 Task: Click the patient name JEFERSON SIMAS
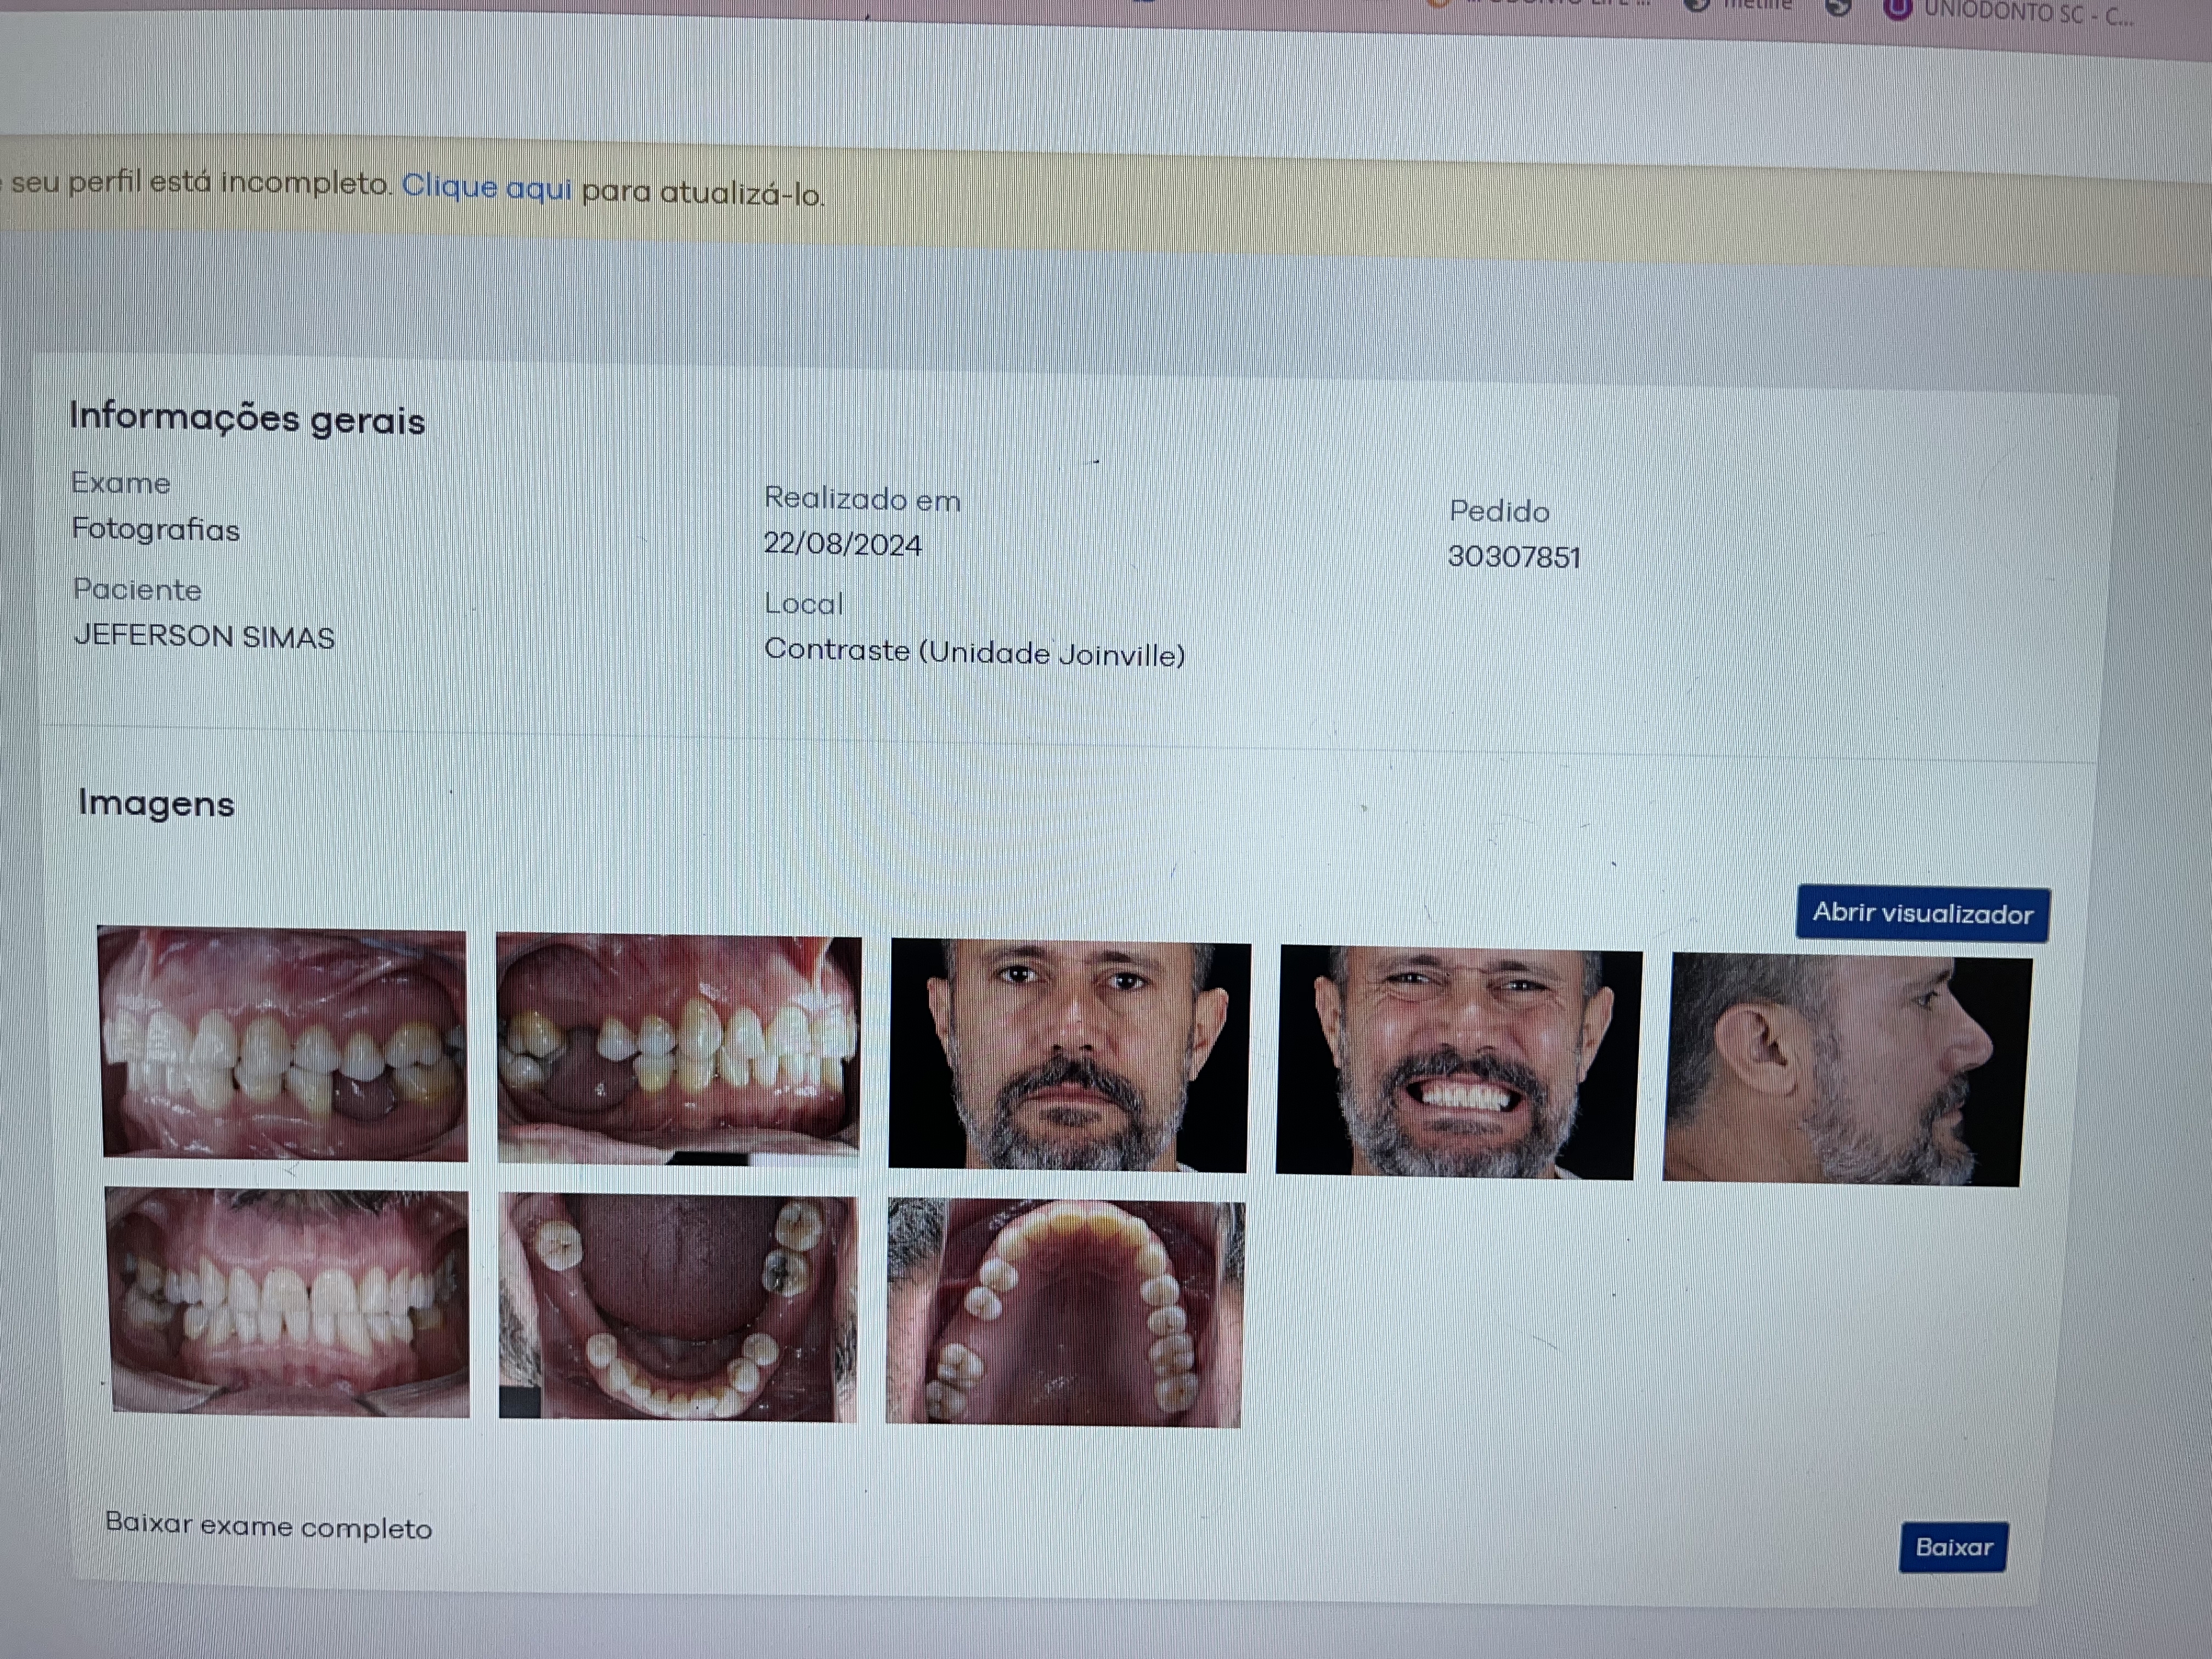click(x=204, y=636)
